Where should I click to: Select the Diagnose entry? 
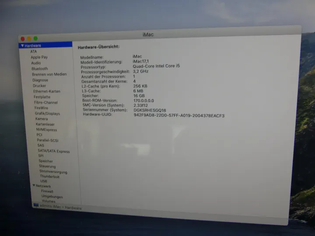40,80
